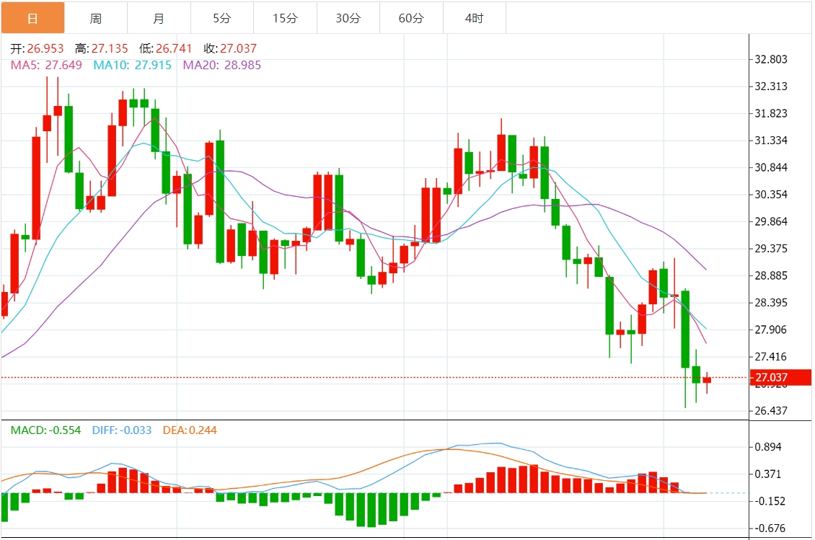Viewport: 815px width, 540px height.
Task: Click the -0.676 MACD axis label
Action: point(770,528)
